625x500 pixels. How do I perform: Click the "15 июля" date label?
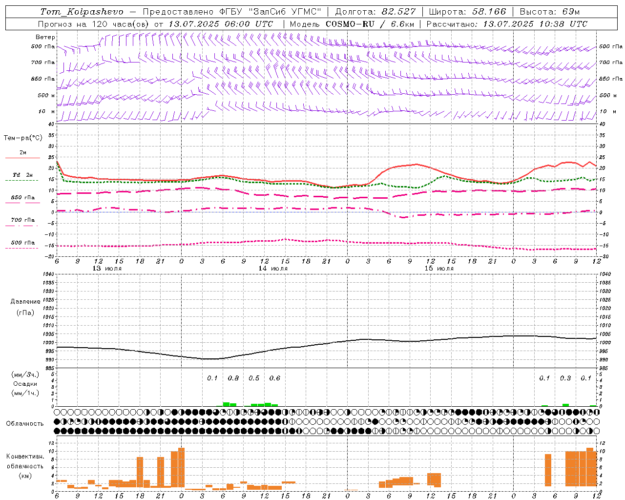[439, 269]
